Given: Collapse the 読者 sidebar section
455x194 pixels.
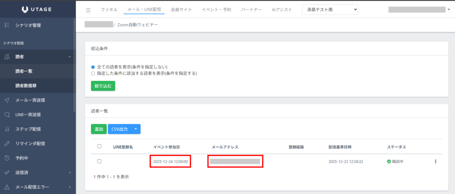Looking at the screenshot, I should (70, 56).
